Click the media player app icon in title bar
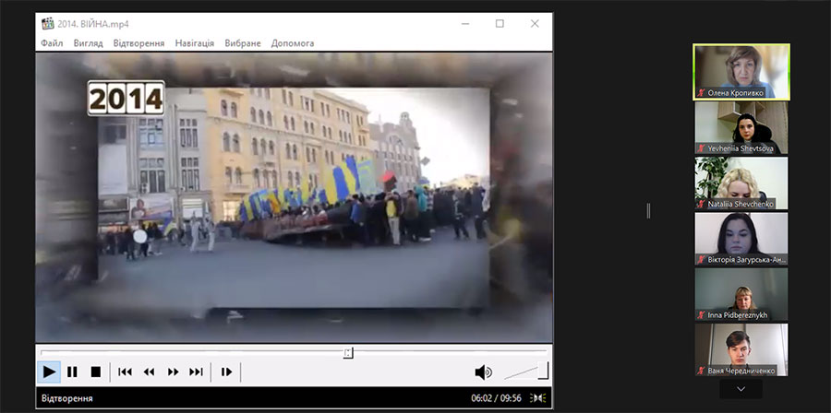Viewport: 831px width, 413px height. coord(48,24)
